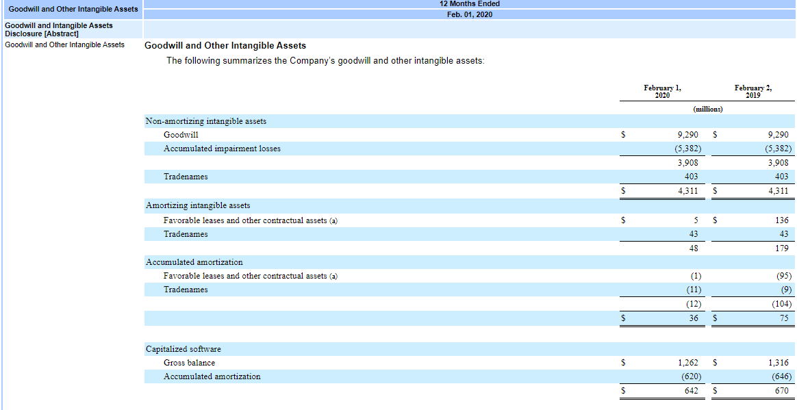Click Goodwill and Intangible Assets Disclosure [Abstract] in sidebar
The height and width of the screenshot is (410, 797).
click(59, 29)
